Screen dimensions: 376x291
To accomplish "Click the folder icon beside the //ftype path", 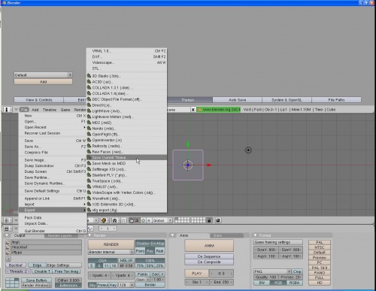I will pos(8,253).
